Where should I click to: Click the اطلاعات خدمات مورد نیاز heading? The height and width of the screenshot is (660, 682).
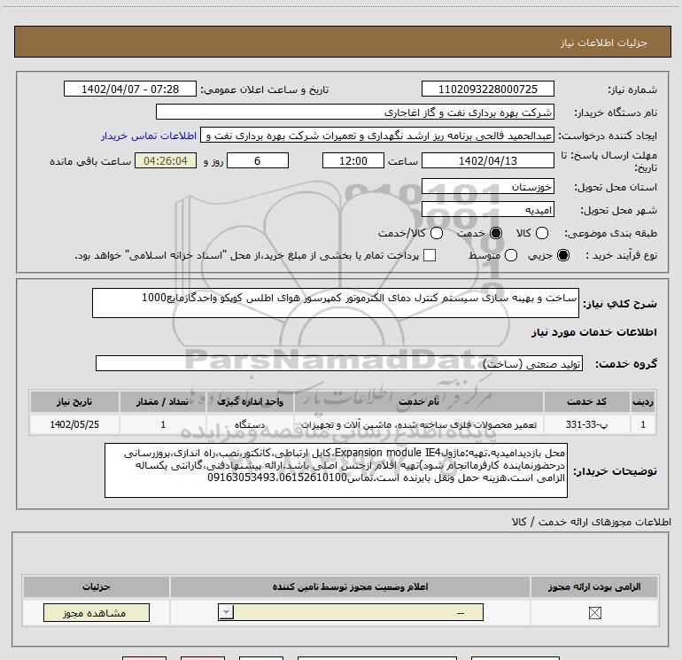pos(593,332)
